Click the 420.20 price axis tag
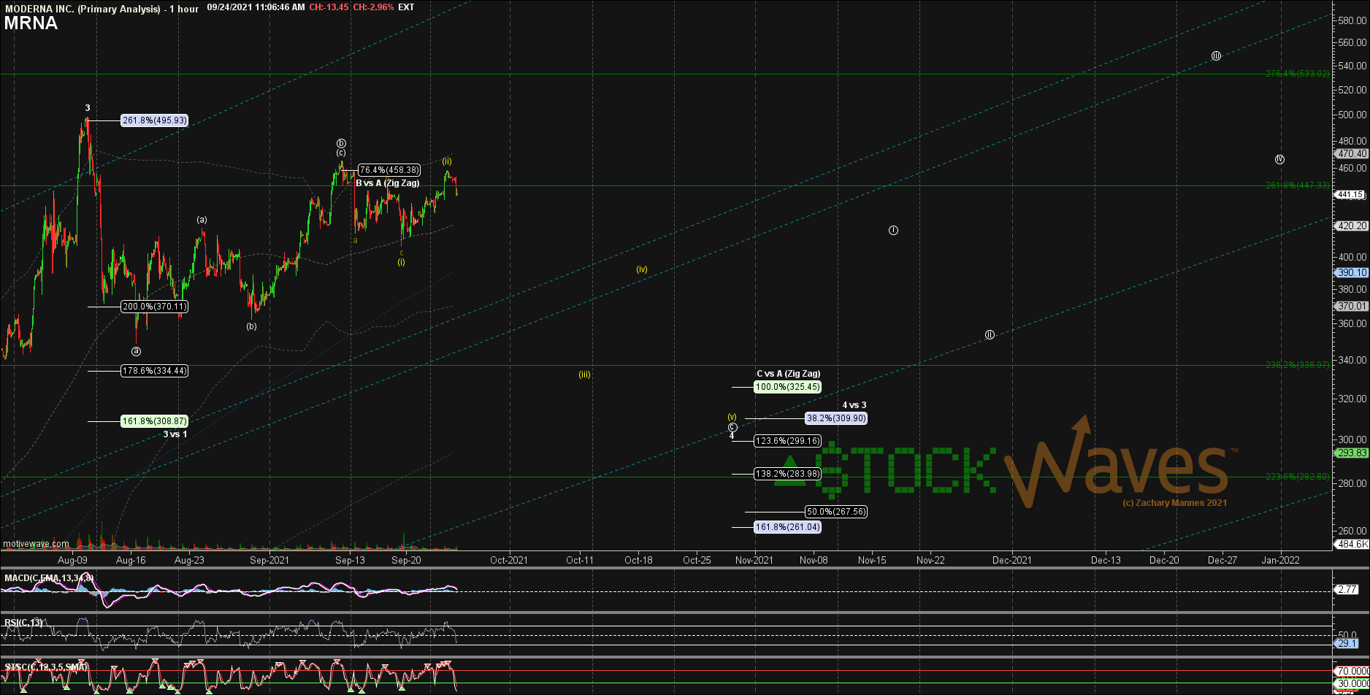Screen dimensions: 1370x695 pos(1351,226)
